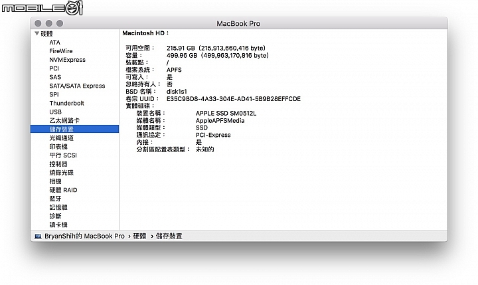Select 控制器 in the sidebar
Image resolution: width=478 pixels, height=285 pixels.
[x=58, y=164]
